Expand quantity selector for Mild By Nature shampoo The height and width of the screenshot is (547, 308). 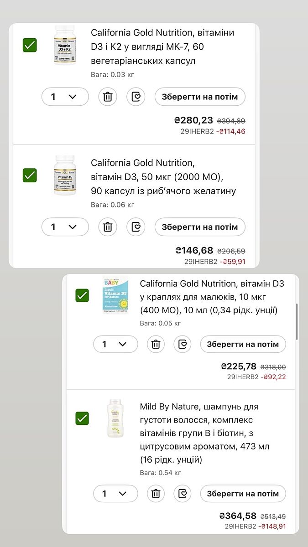pos(115,494)
